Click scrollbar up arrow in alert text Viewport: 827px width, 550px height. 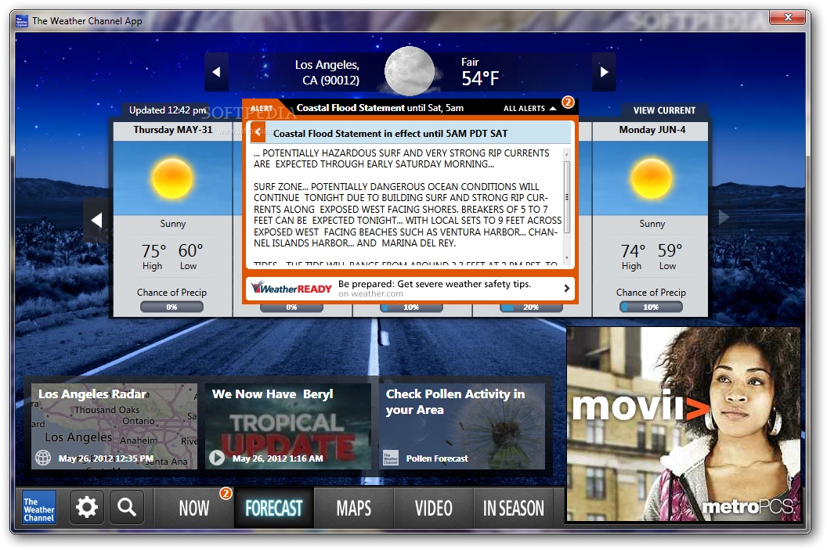click(567, 153)
